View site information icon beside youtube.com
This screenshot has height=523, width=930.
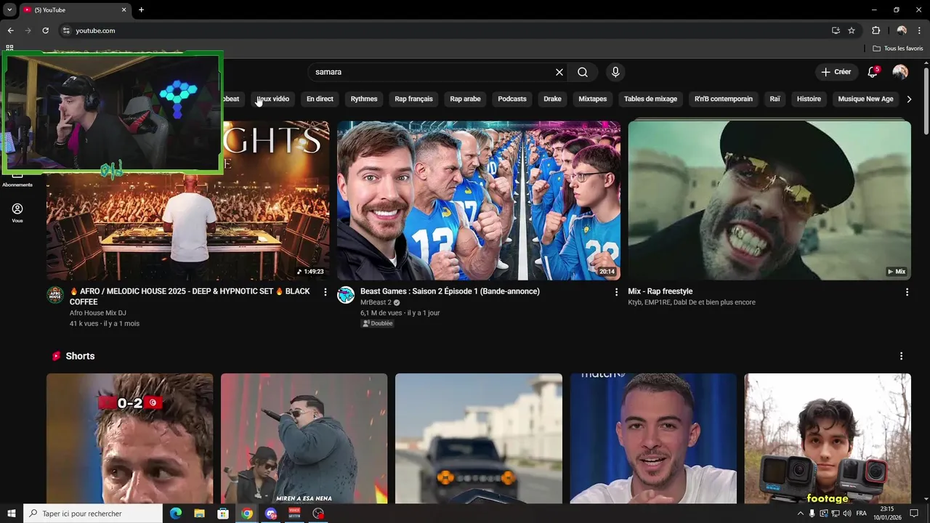pyautogui.click(x=66, y=31)
